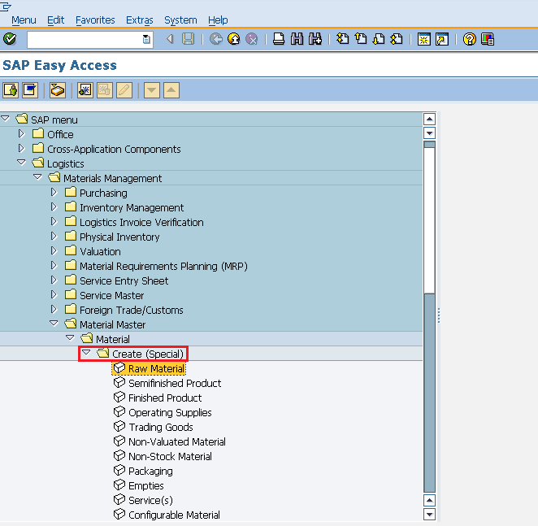
Task: Expand the Service Master folder
Action: (54, 294)
